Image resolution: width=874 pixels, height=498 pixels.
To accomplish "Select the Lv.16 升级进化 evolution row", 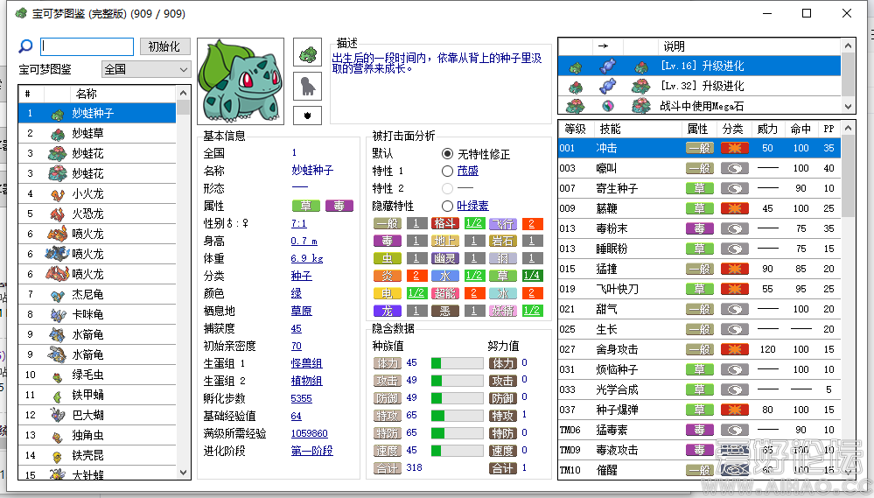I will (x=700, y=66).
